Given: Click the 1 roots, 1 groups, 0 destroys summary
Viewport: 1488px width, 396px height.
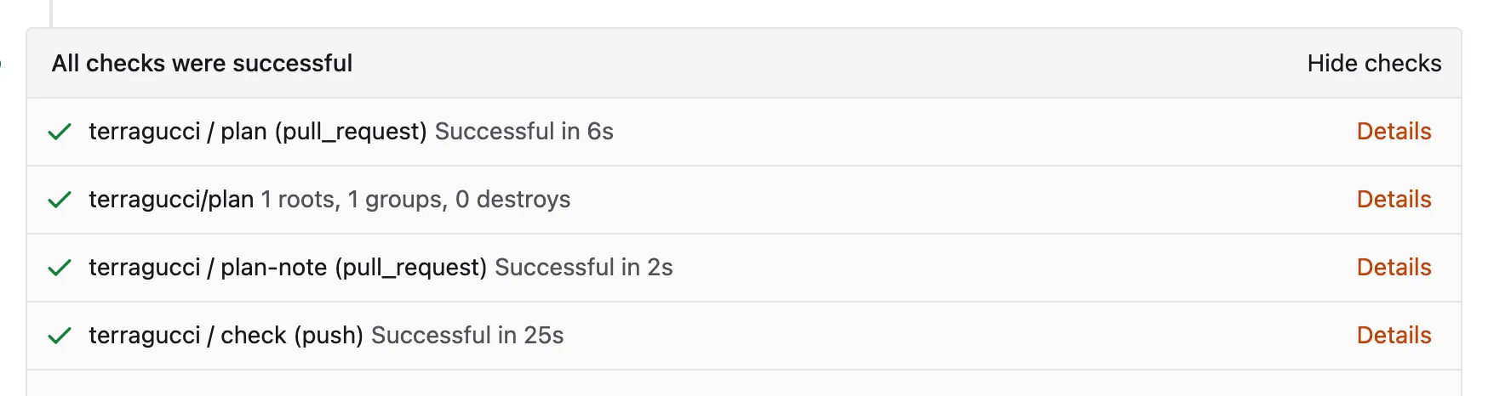Looking at the screenshot, I should [415, 200].
